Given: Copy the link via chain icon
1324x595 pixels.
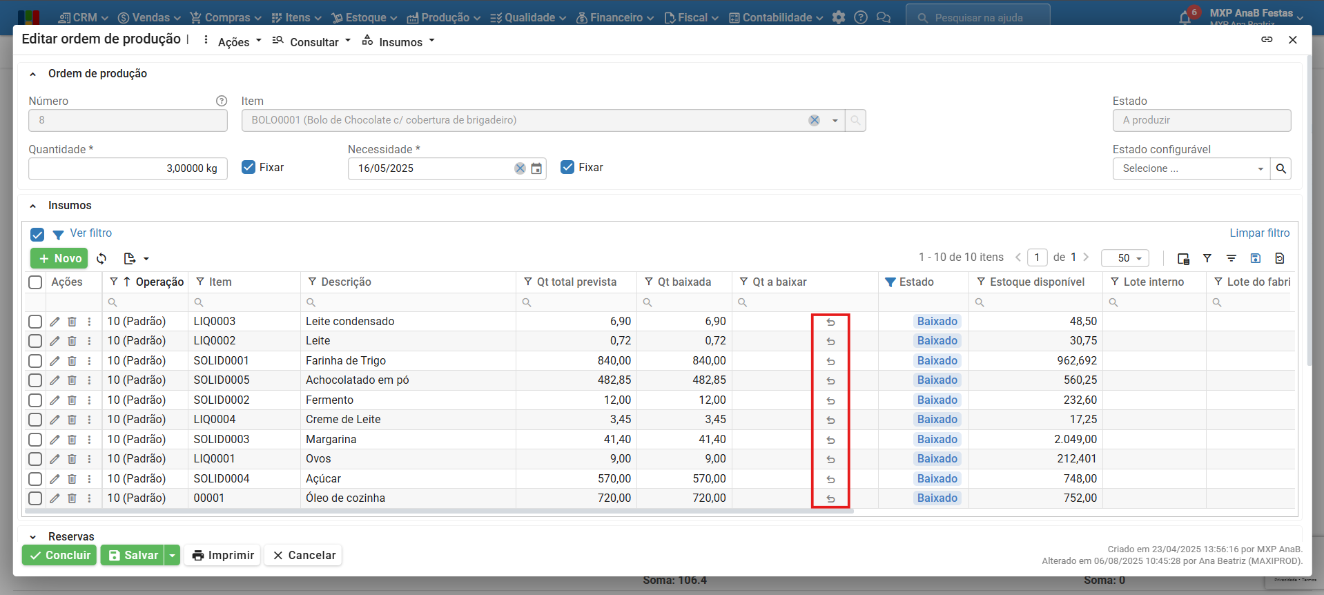Looking at the screenshot, I should click(x=1267, y=39).
